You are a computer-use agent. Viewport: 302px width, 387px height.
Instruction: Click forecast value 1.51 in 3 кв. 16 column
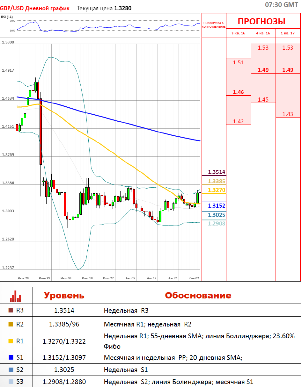click(238, 62)
